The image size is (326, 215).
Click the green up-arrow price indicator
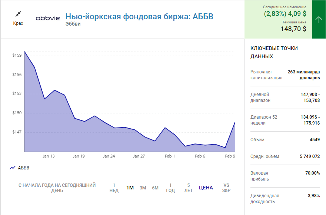coord(319,20)
